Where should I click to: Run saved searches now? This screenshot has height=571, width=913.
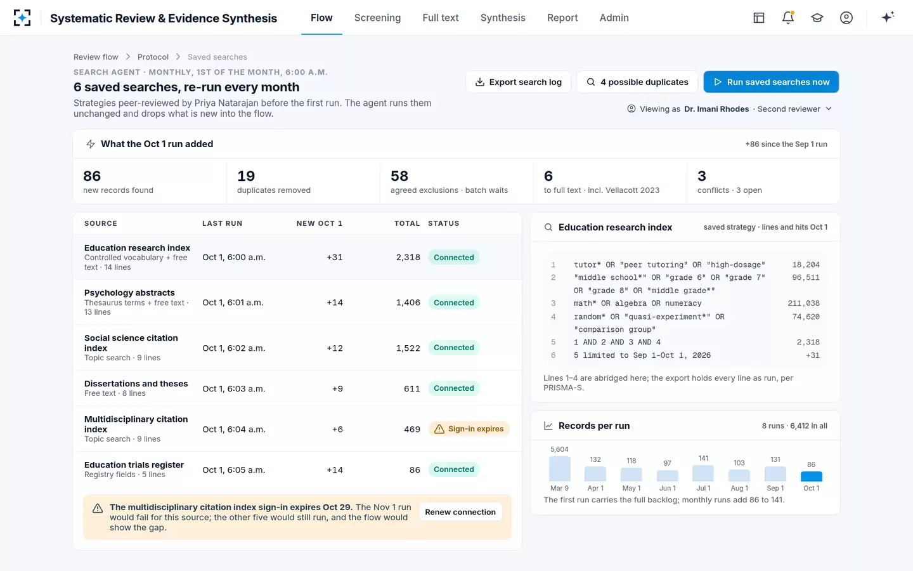771,82
